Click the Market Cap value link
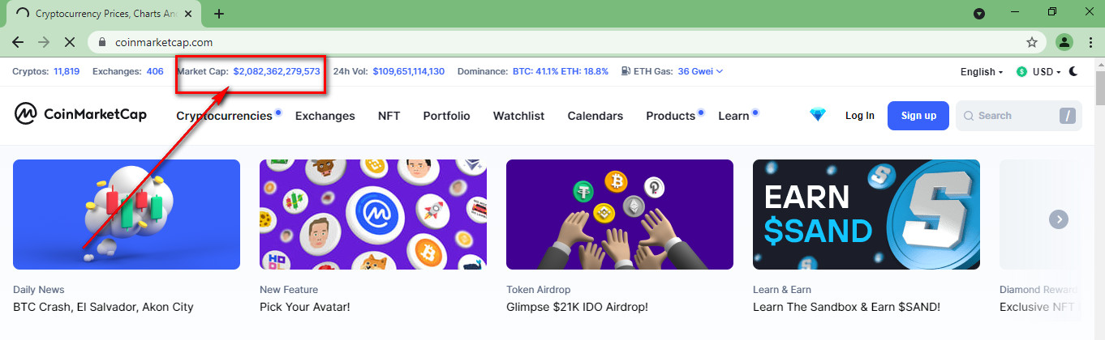 pos(277,71)
